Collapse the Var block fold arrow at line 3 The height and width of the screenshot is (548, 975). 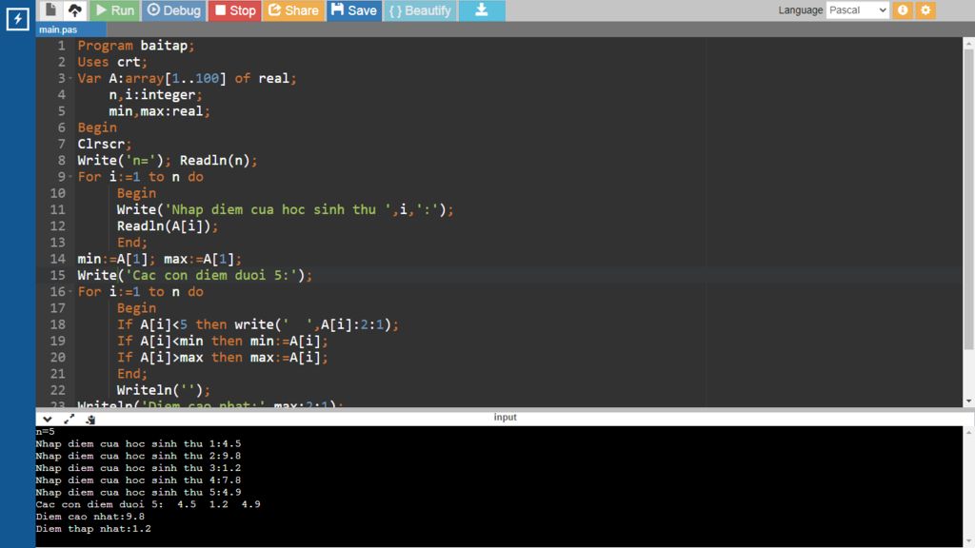point(70,78)
